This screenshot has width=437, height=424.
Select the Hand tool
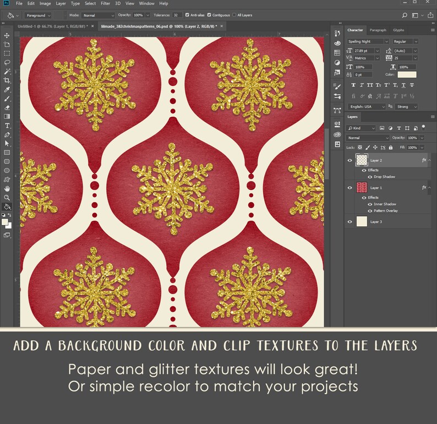pyautogui.click(x=7, y=189)
